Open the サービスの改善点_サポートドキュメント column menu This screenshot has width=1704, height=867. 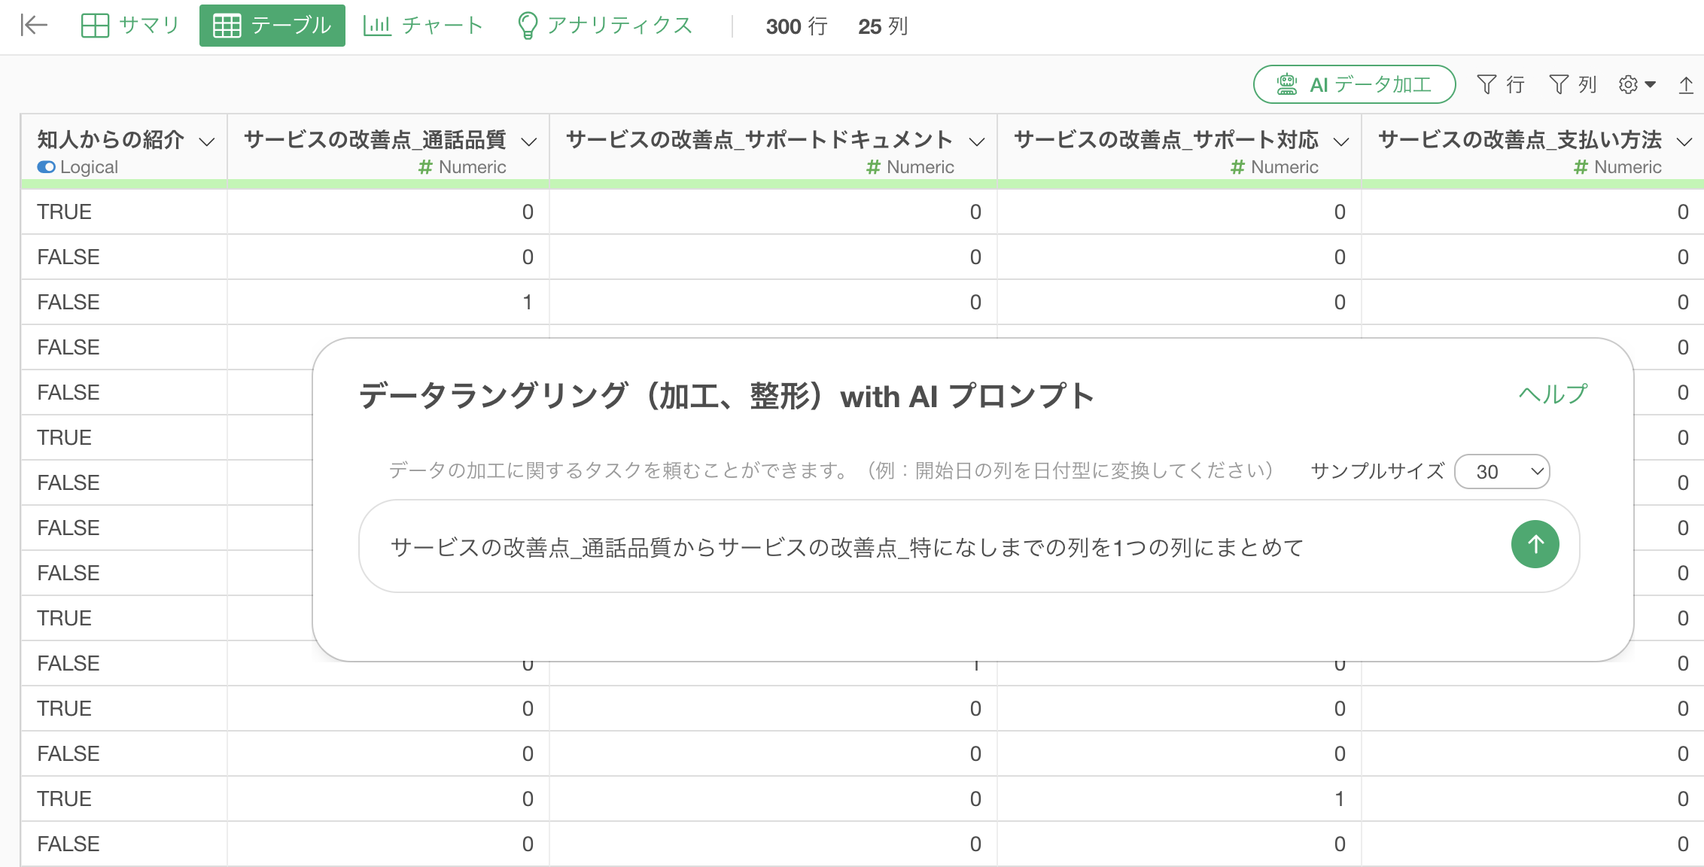click(x=977, y=141)
